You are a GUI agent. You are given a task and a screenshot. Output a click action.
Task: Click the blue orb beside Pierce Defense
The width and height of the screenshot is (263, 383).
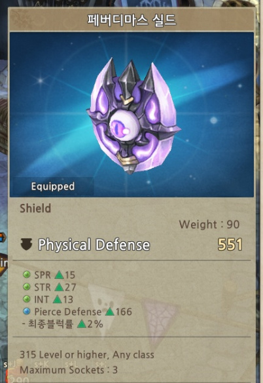27,311
